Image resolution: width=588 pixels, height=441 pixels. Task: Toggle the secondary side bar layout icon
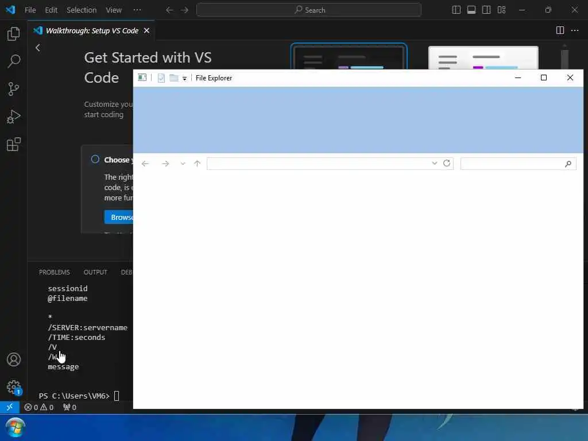486,10
